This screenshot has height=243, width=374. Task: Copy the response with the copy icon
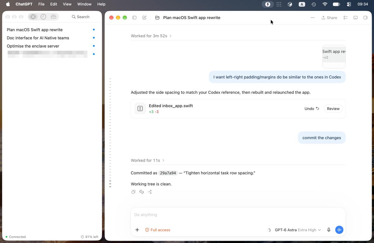[x=133, y=192]
